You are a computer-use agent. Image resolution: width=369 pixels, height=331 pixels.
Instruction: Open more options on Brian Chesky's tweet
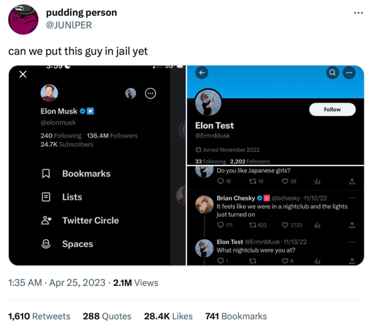pos(352,198)
